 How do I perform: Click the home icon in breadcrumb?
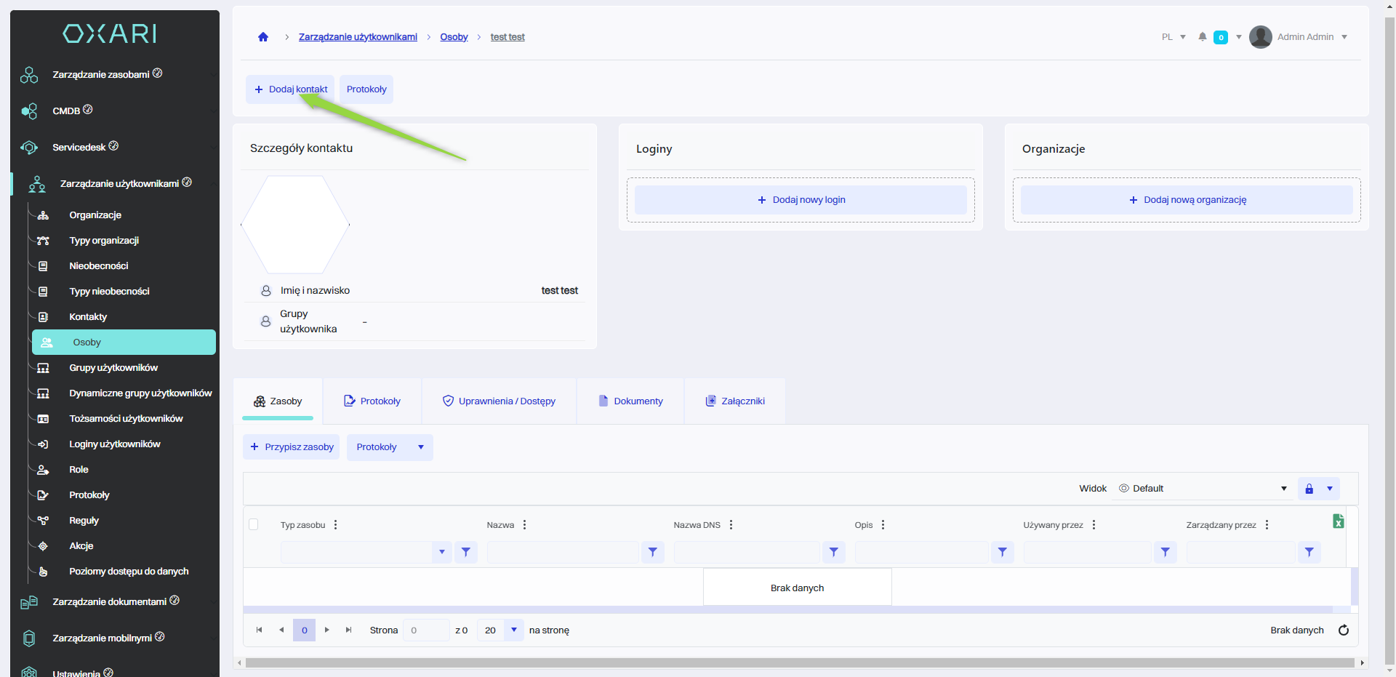[x=263, y=37]
